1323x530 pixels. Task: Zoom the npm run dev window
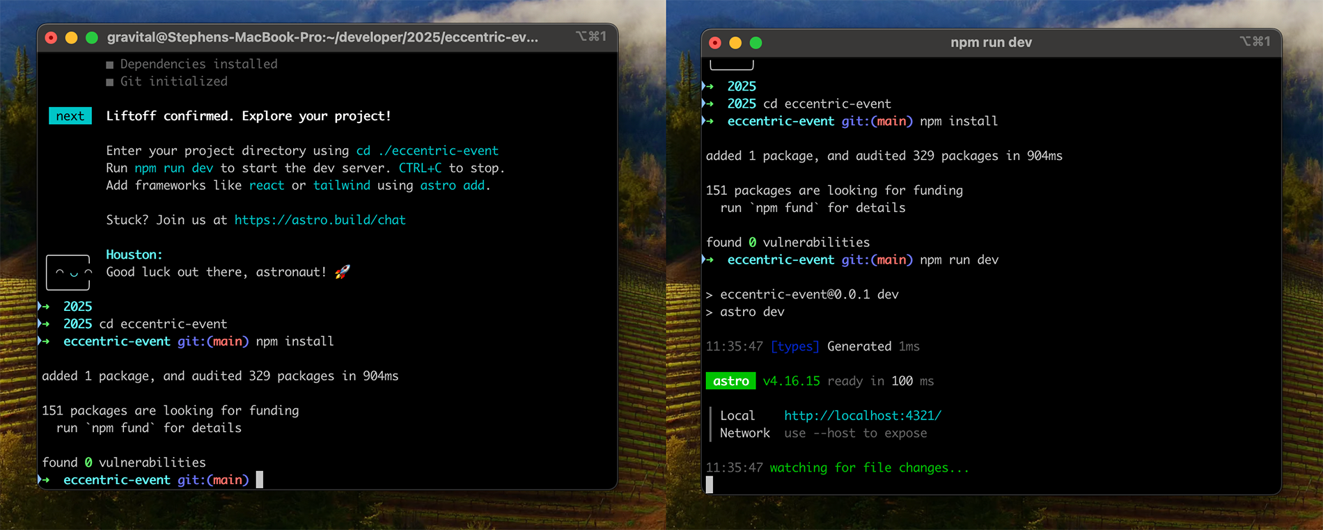(x=756, y=43)
